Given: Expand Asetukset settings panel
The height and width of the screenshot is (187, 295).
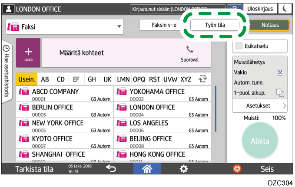Looking at the screenshot, I should tap(260, 105).
